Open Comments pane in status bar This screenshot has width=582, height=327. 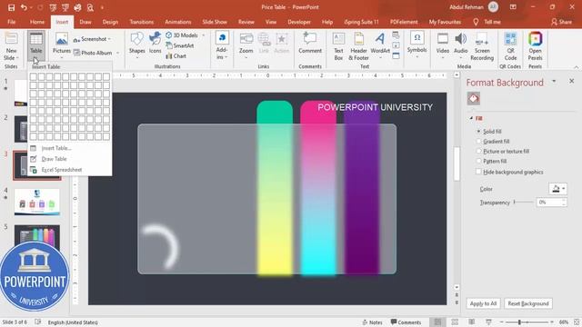click(406, 322)
